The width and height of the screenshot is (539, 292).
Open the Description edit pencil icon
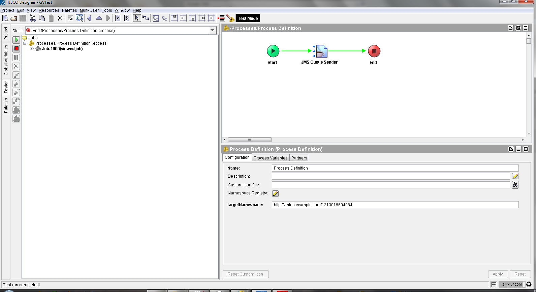[515, 176]
